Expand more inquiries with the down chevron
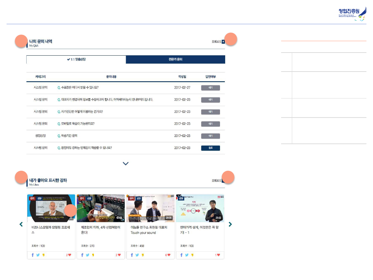The height and width of the screenshot is (280, 373). click(x=126, y=164)
